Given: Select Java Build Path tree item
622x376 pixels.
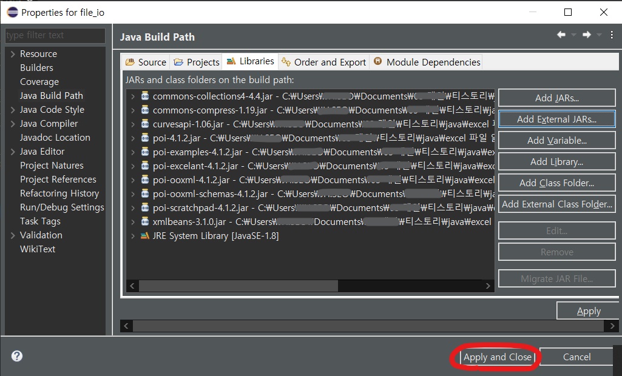Looking at the screenshot, I should (51, 96).
